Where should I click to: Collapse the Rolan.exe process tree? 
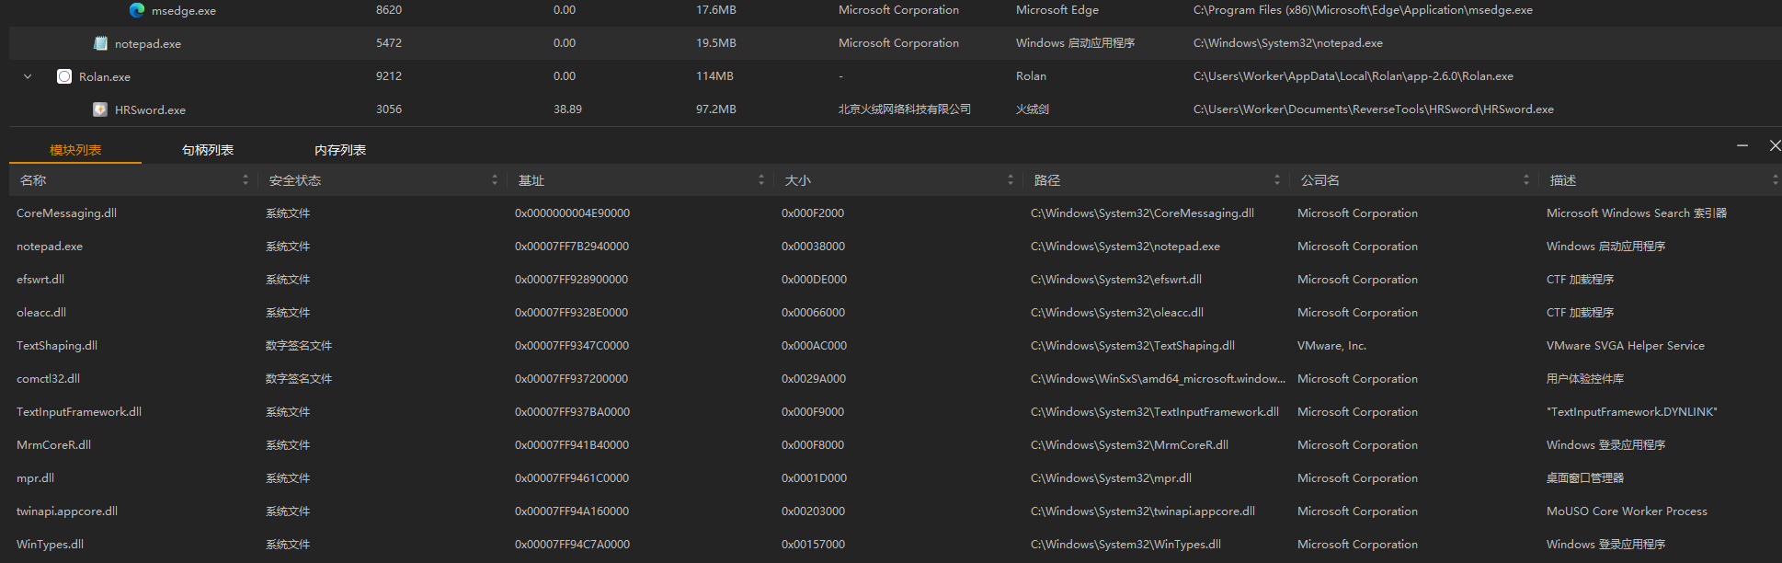28,76
